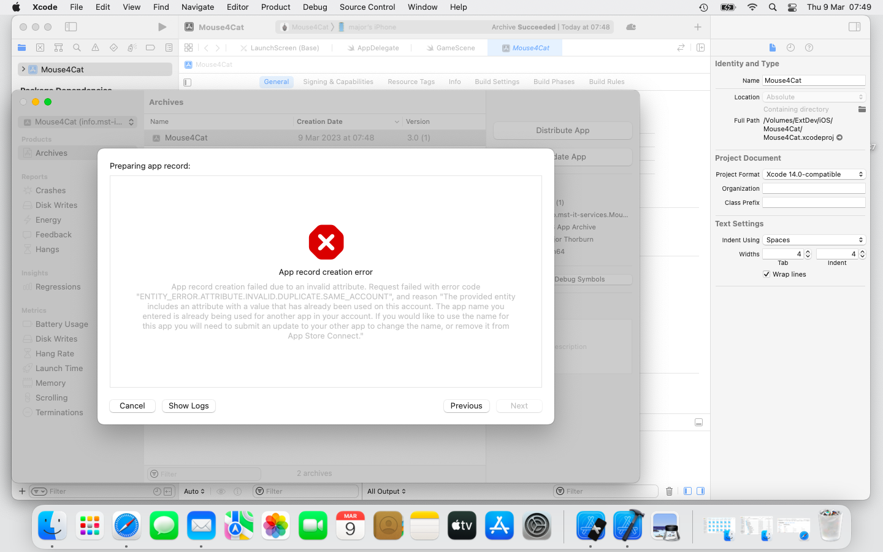Increment the Tab width stepper

coord(808,251)
